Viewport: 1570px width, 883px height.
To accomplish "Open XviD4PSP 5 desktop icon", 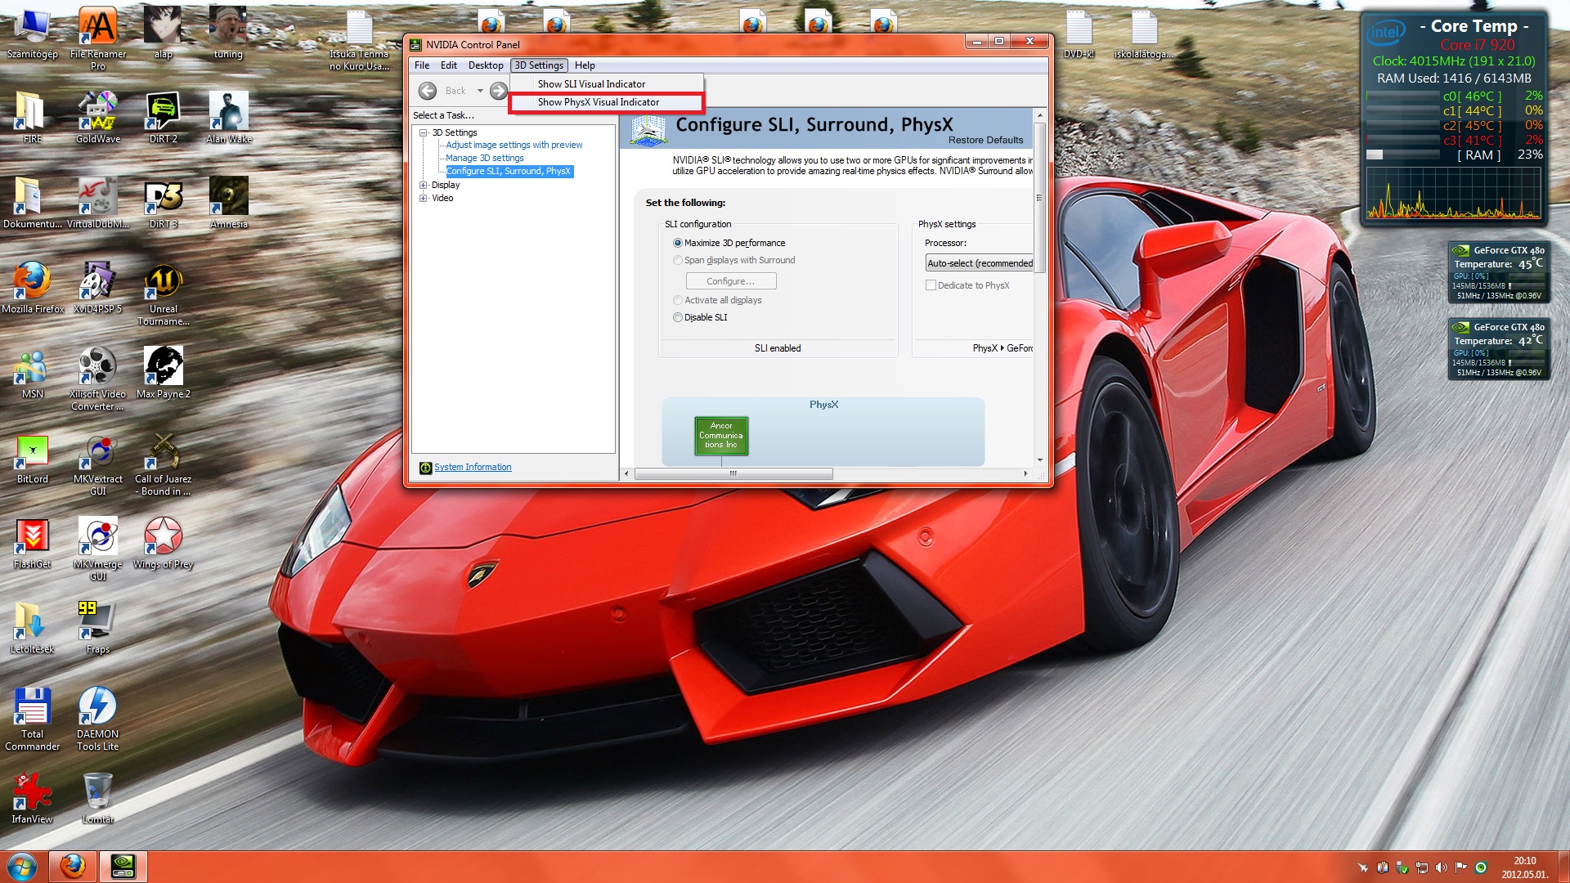I will point(98,287).
